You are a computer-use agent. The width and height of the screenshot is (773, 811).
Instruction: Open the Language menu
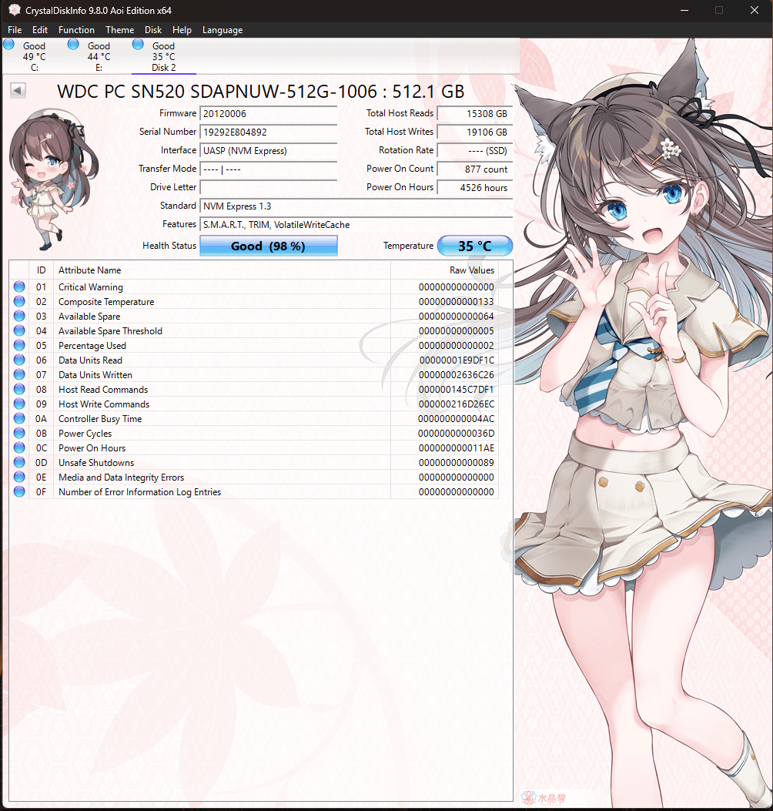coord(223,30)
